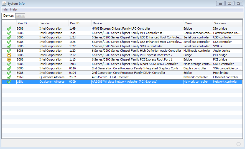Click smiley icon for PCI Express Root Port 1

(x=9, y=59)
